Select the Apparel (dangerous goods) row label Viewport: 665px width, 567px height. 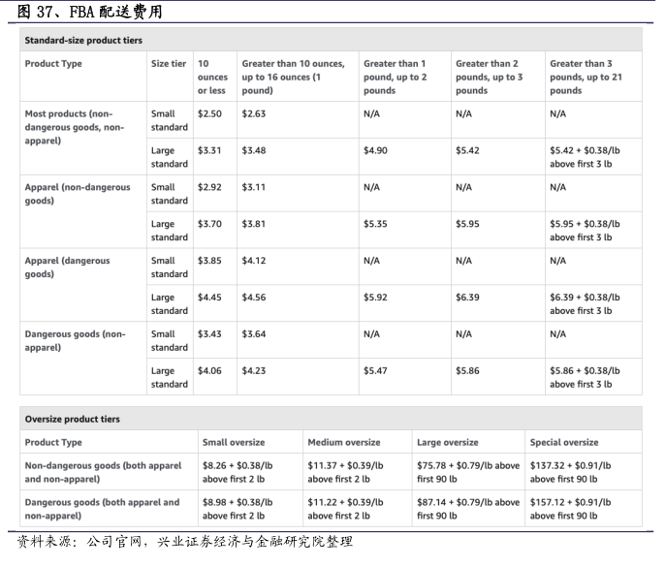tap(68, 268)
